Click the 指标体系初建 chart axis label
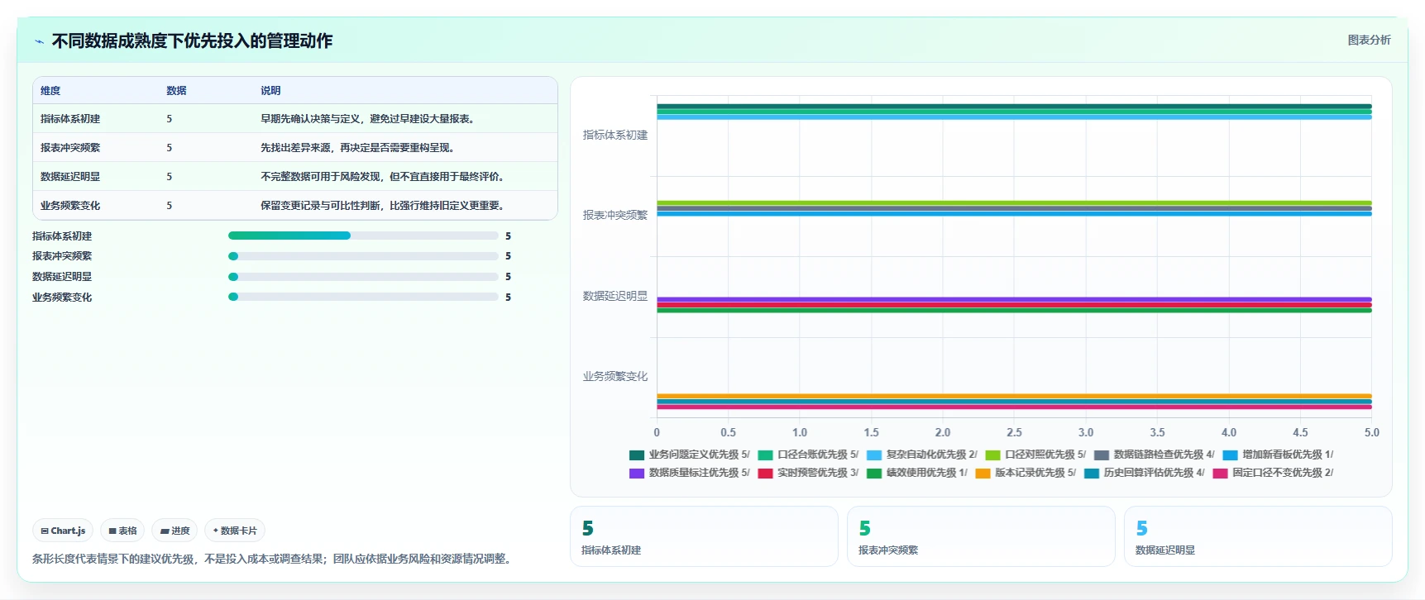 pos(615,135)
